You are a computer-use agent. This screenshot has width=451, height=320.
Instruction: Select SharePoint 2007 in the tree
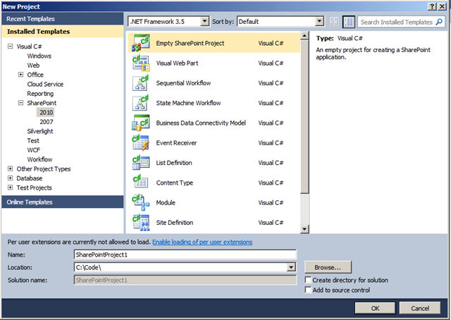pyautogui.click(x=47, y=122)
